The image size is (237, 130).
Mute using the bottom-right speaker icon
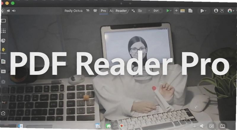[202, 126]
